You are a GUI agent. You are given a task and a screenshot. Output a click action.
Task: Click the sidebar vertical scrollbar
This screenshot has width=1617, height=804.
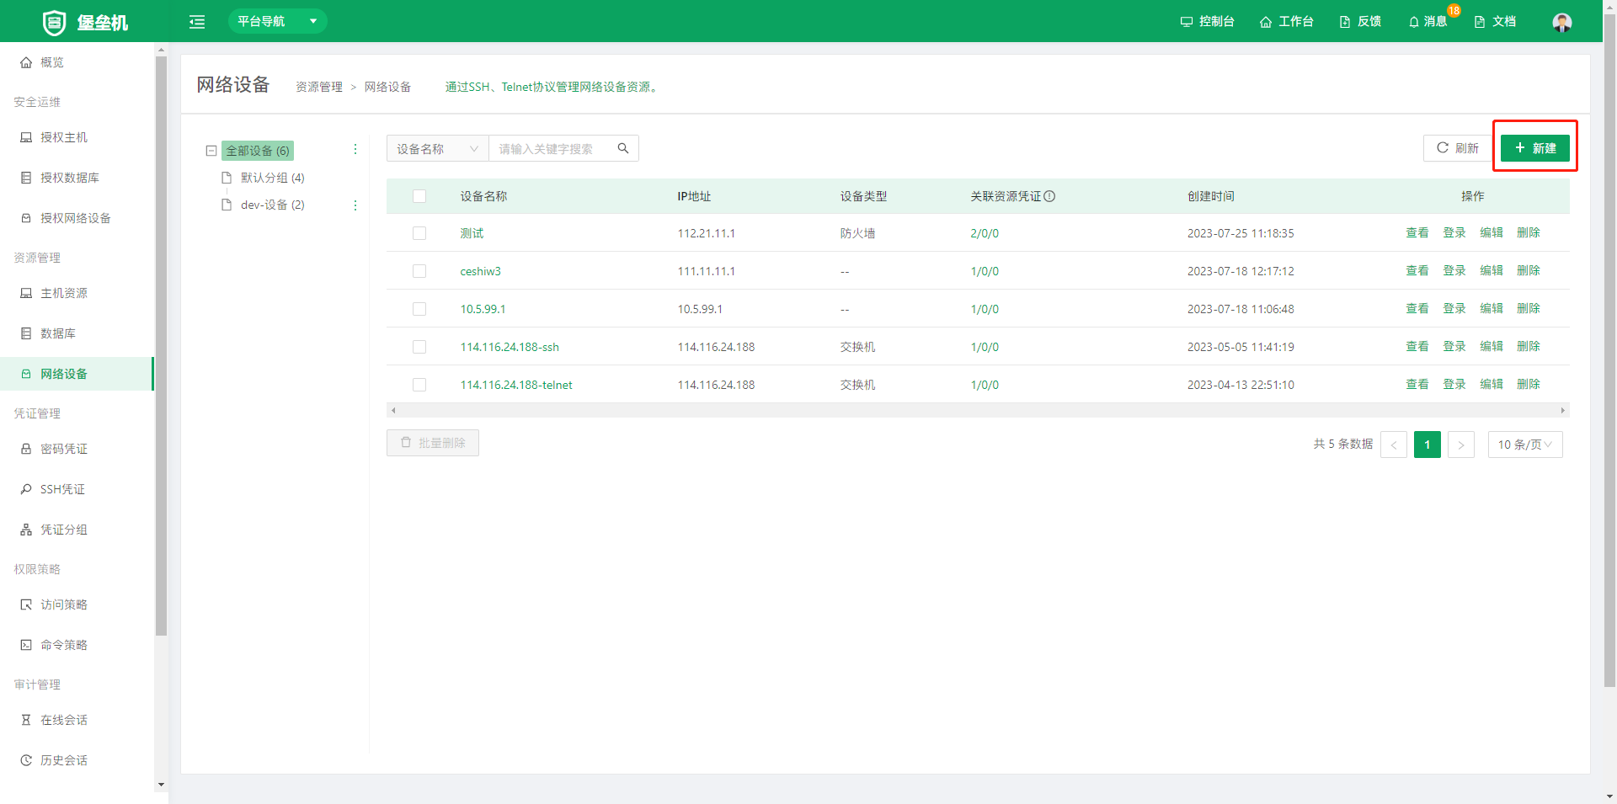(161, 345)
